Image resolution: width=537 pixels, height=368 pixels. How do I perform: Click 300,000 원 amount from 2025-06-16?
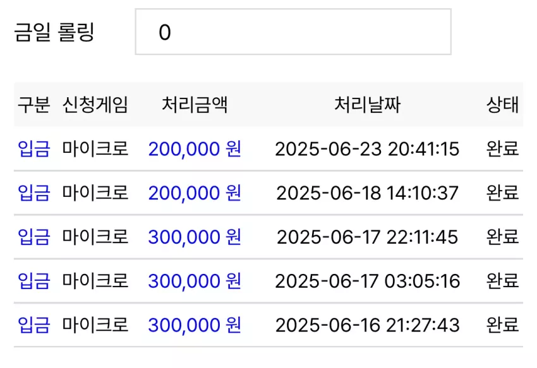point(195,325)
